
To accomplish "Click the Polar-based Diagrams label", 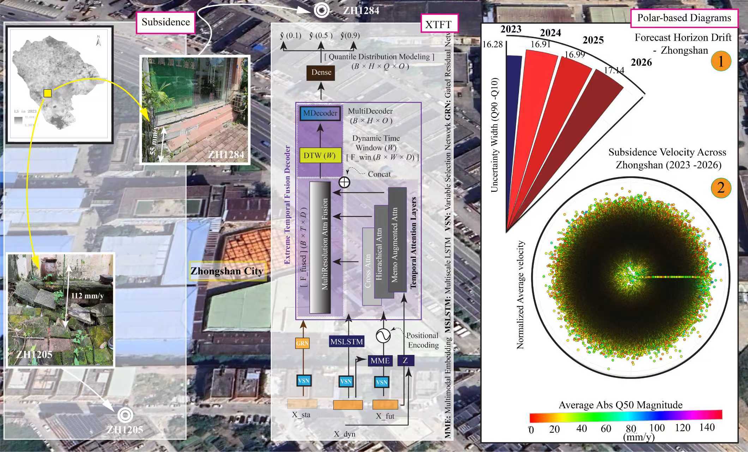I will [684, 18].
